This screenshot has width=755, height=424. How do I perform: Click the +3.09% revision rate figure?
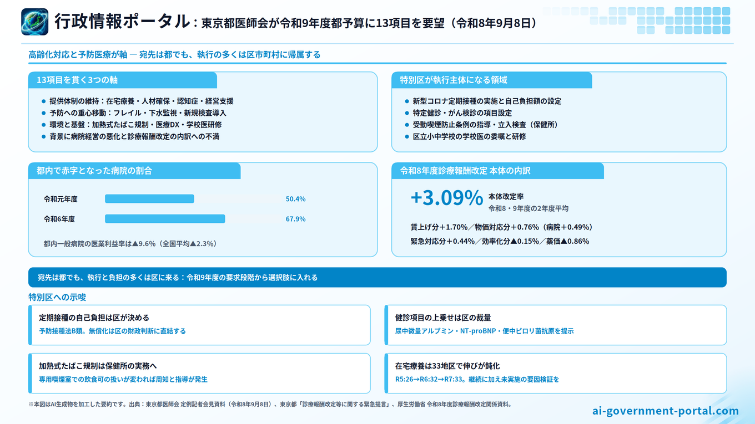446,198
